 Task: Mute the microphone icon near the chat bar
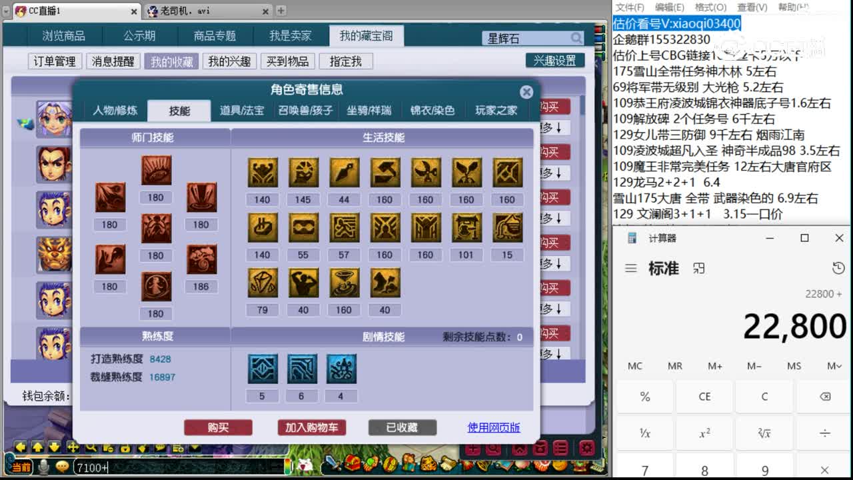click(x=43, y=467)
